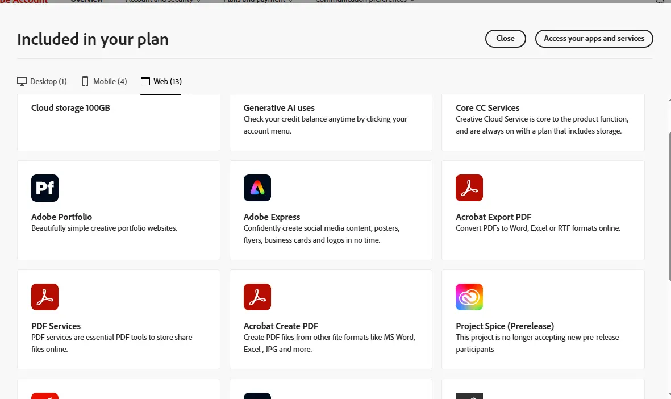
Task: Click "Check your credit balance anytime" description
Action: pos(325,125)
